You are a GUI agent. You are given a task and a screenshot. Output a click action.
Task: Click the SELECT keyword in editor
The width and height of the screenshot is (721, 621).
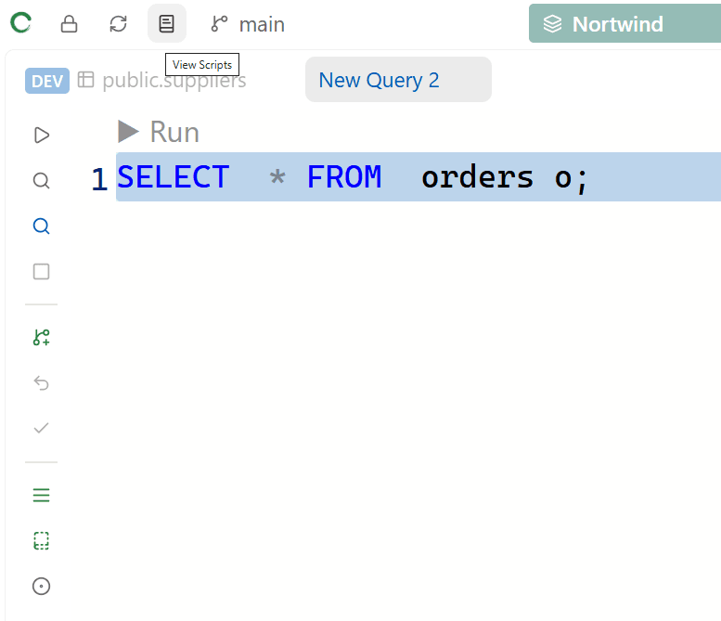(x=174, y=177)
